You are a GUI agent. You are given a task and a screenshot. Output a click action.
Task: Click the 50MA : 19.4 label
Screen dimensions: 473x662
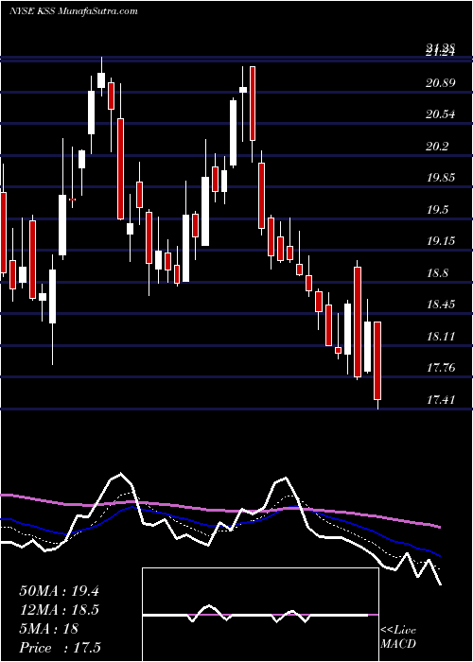[x=59, y=591]
